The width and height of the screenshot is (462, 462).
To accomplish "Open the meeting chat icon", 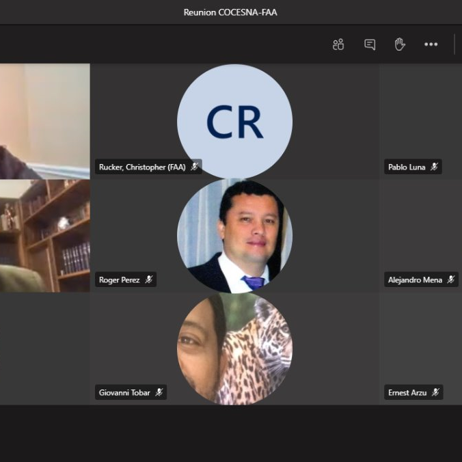I will point(370,44).
